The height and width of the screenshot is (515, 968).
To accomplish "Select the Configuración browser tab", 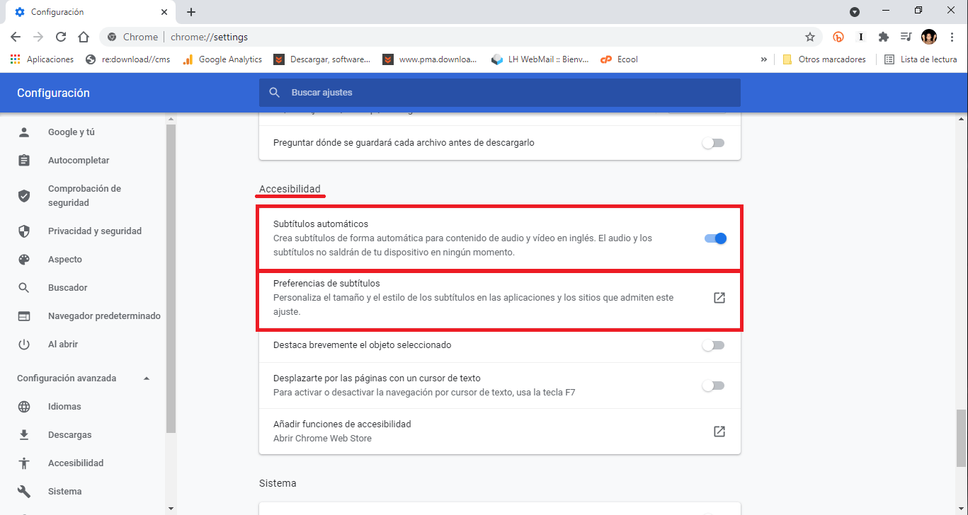I will coord(91,12).
